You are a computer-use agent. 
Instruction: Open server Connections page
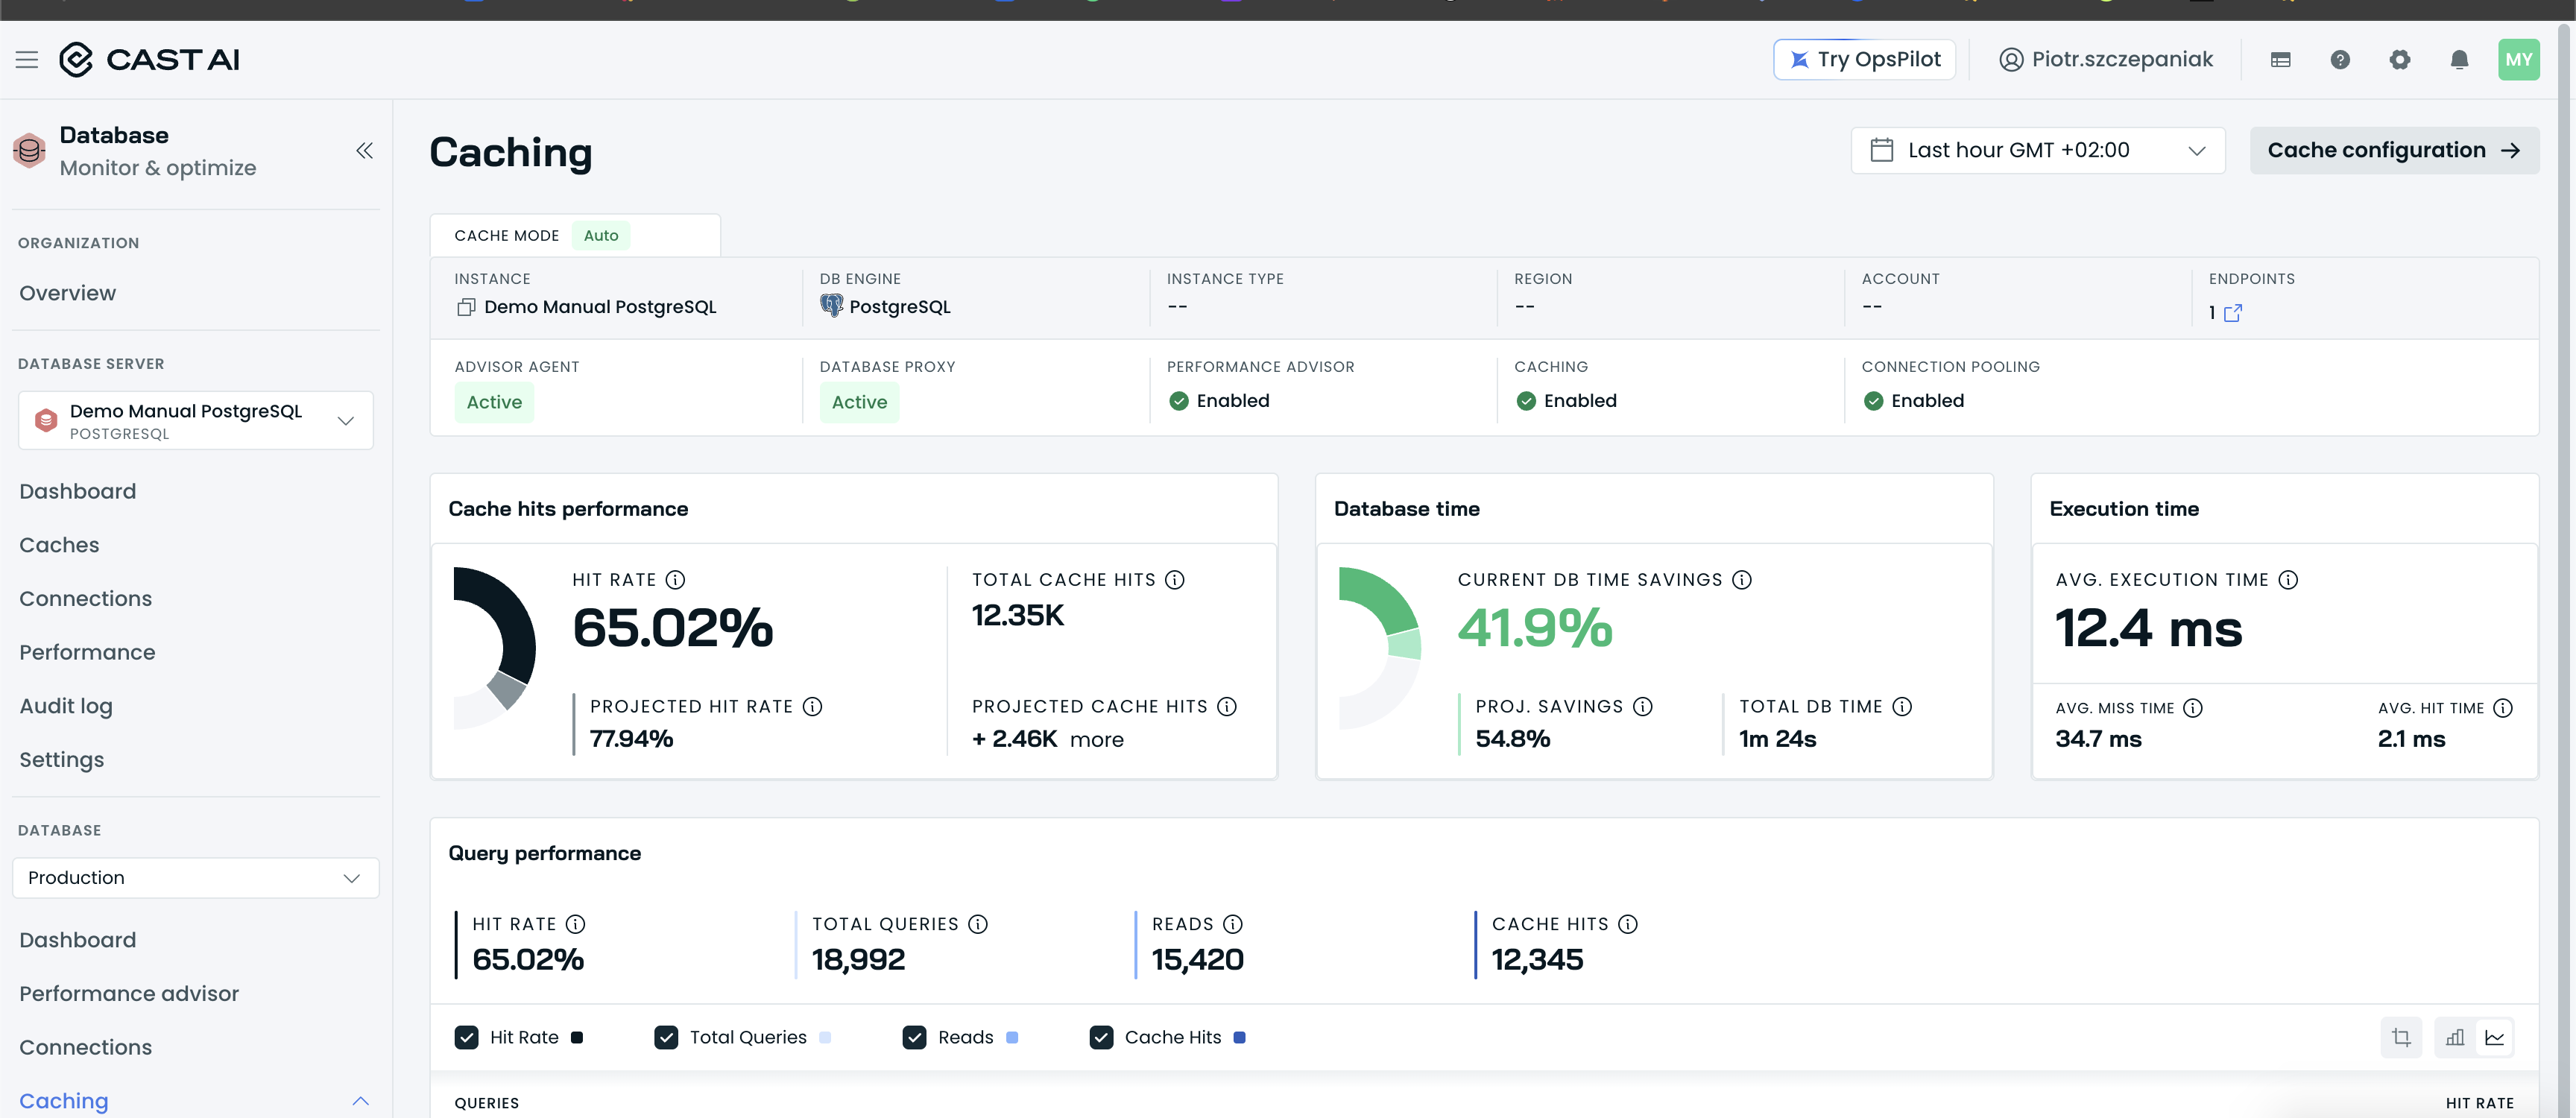pos(86,599)
